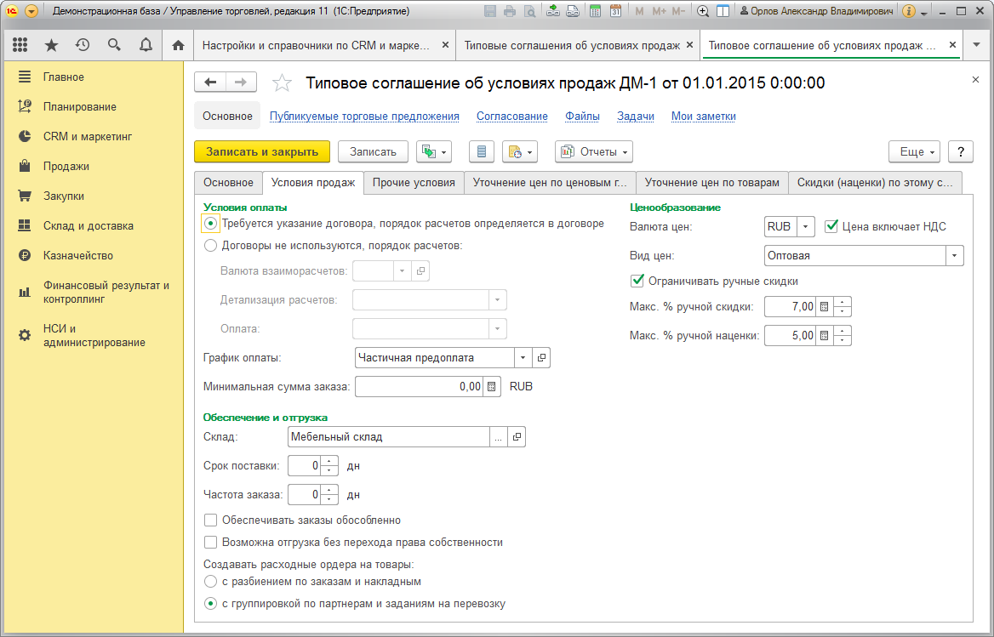994x637 pixels.
Task: Switch to Прочие условия tab
Action: (414, 182)
